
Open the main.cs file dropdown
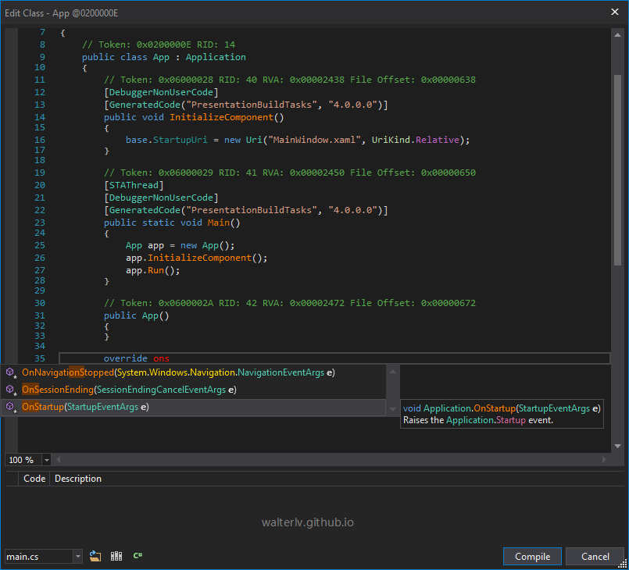[77, 557]
